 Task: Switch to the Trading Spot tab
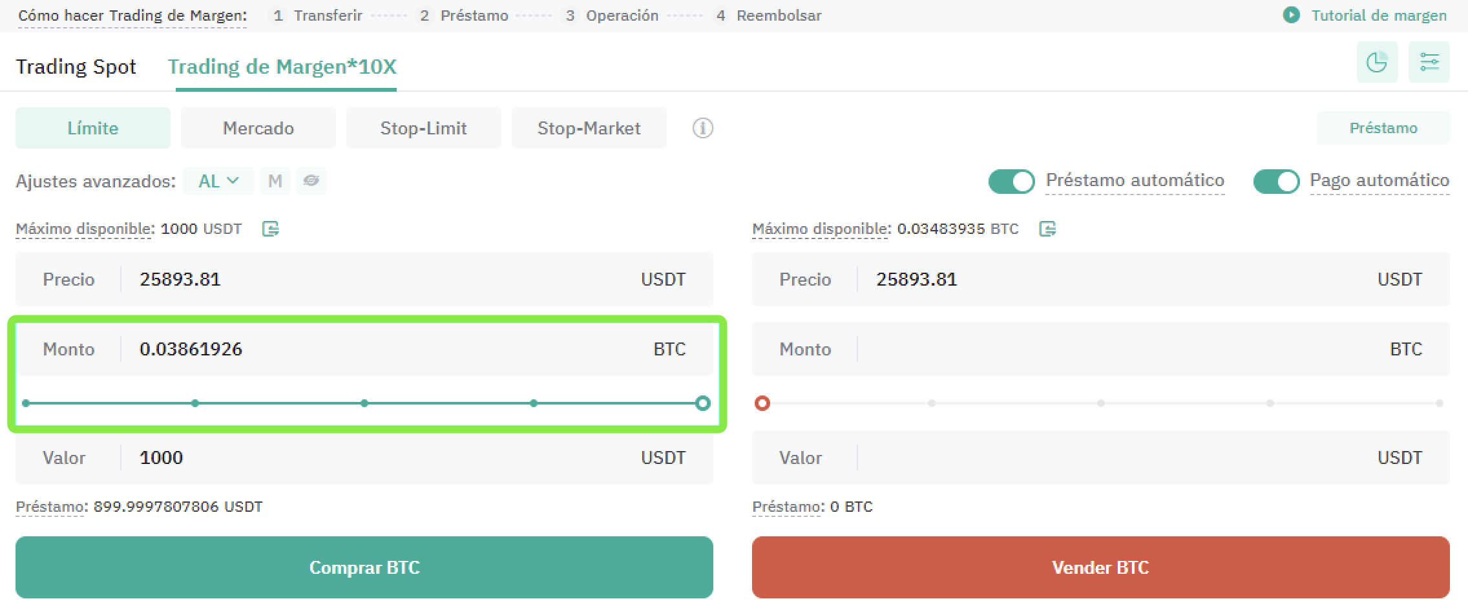[76, 67]
